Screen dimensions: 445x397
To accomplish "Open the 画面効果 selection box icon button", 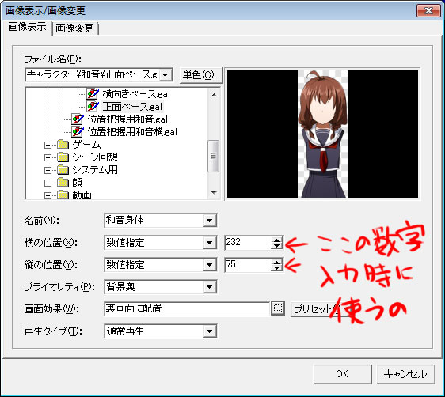I will tap(278, 308).
